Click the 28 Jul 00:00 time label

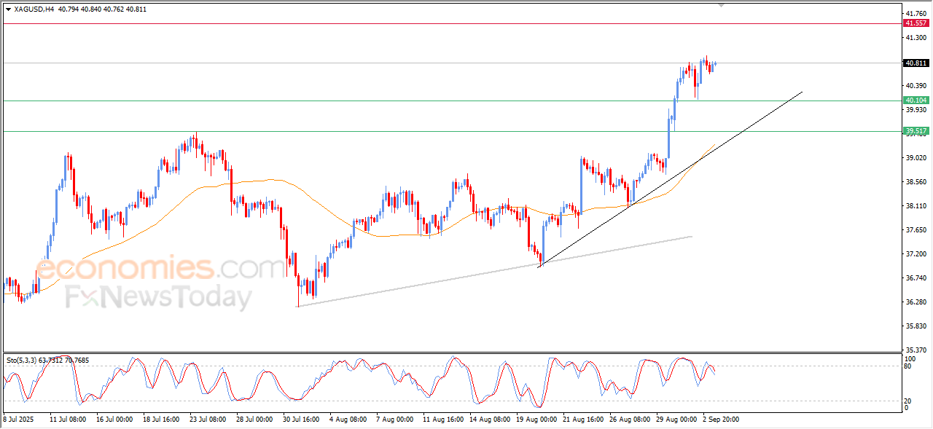[x=254, y=420]
